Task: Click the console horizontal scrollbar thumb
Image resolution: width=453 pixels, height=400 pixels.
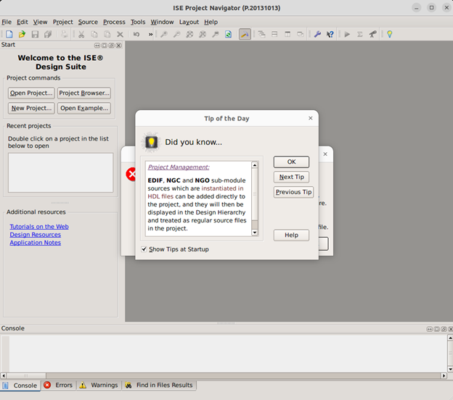Action: pyautogui.click(x=26, y=376)
